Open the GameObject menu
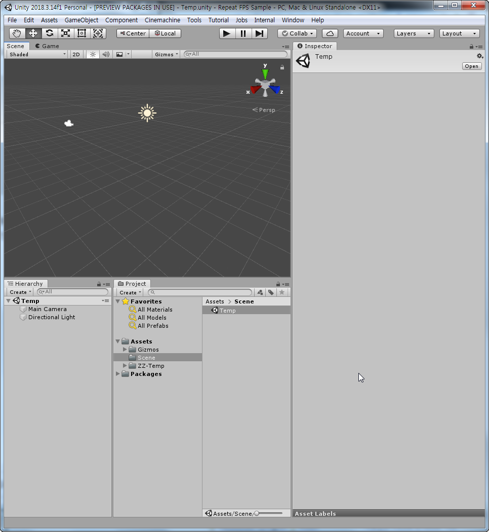 (81, 20)
